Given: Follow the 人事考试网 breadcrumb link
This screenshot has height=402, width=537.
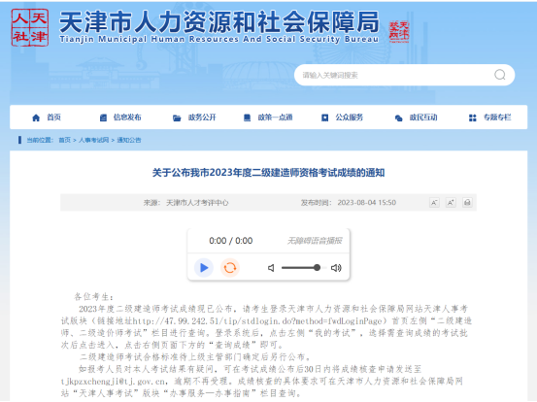Looking at the screenshot, I should click(x=93, y=140).
